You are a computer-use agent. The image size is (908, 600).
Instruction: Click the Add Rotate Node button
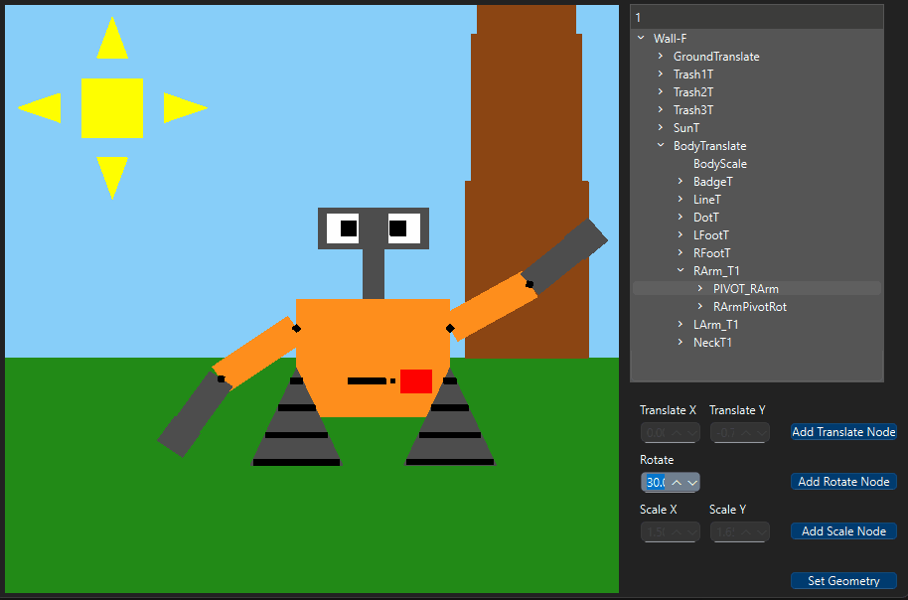843,482
